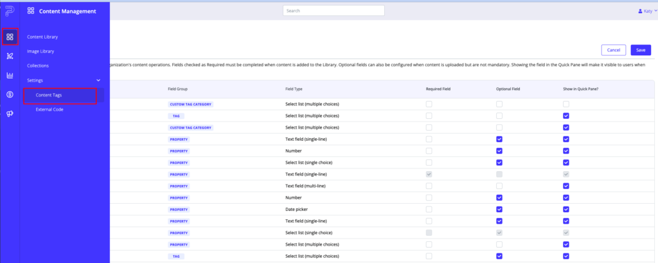The image size is (658, 263).
Task: Open Content Library
Action: coord(42,37)
